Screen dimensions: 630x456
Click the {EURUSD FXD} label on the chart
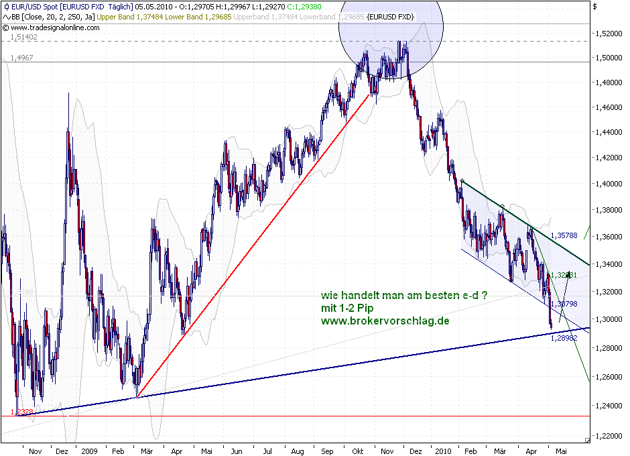tap(391, 16)
